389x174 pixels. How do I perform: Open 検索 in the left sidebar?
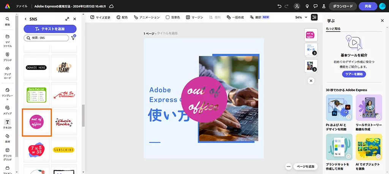(8, 21)
